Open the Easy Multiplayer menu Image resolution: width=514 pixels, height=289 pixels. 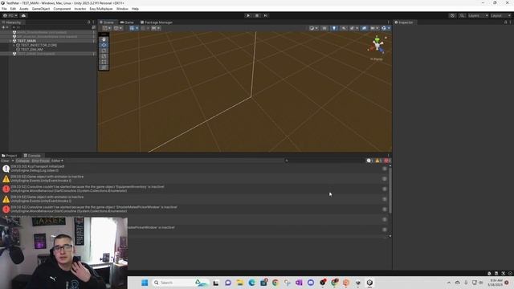(x=101, y=9)
